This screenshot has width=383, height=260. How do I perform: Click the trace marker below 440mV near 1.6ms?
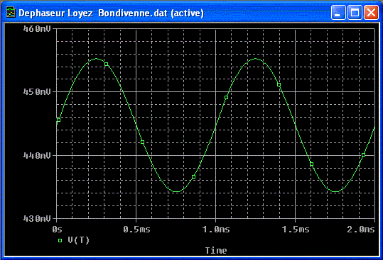pyautogui.click(x=311, y=164)
